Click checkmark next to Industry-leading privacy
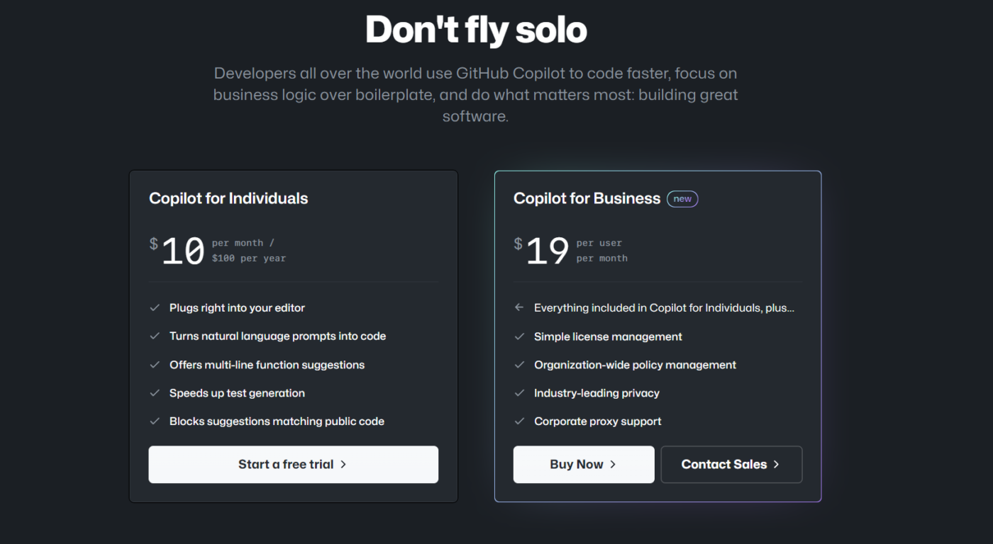Screen dimensions: 993x544 [519, 393]
